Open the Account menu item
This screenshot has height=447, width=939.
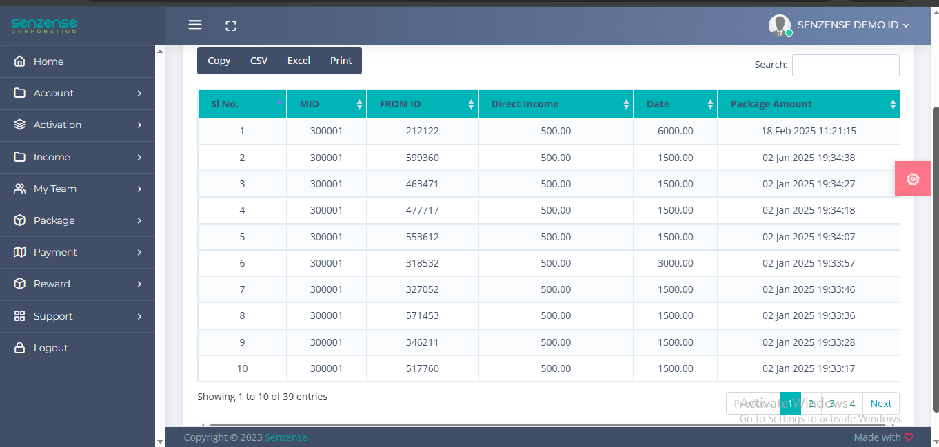tap(77, 93)
